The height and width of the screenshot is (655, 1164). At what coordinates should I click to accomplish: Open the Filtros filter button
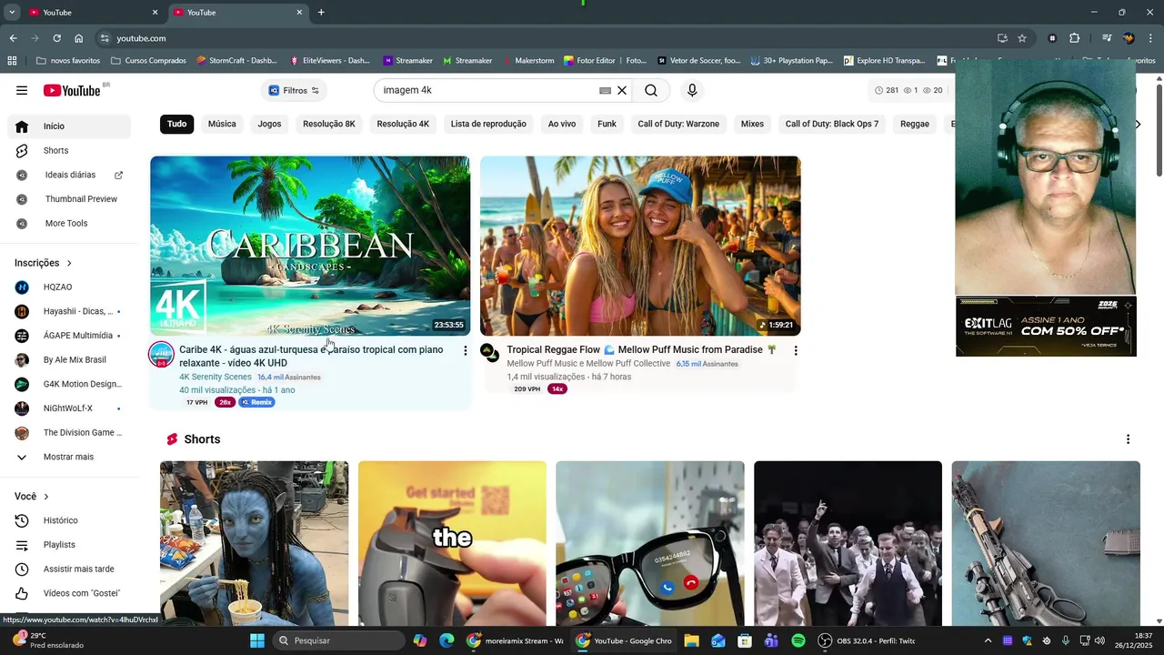click(294, 90)
